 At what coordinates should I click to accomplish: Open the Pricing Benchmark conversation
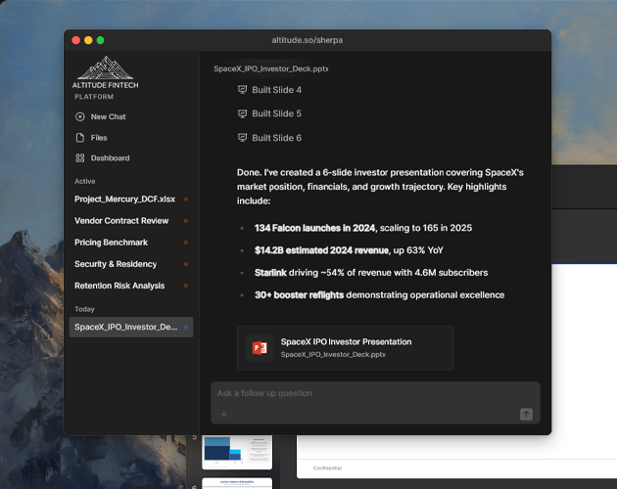(x=111, y=243)
